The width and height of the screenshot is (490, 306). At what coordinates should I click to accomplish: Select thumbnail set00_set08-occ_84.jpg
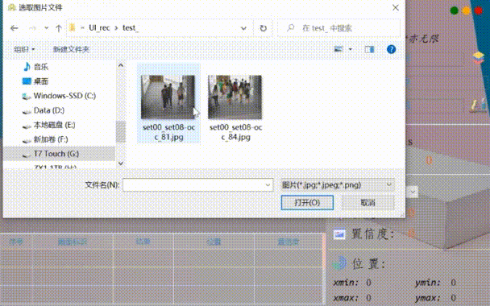click(235, 107)
